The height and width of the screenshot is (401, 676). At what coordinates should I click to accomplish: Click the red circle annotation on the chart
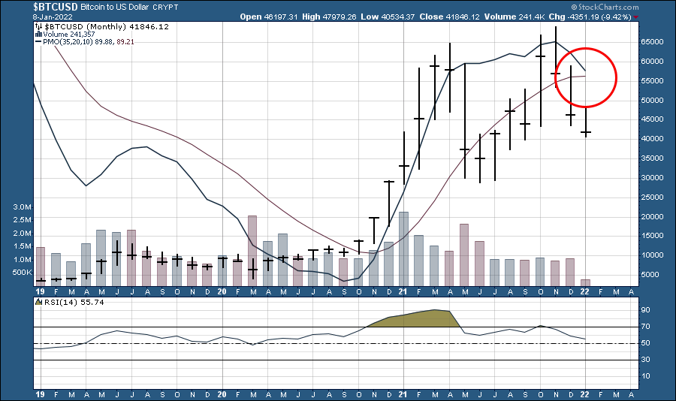click(587, 77)
